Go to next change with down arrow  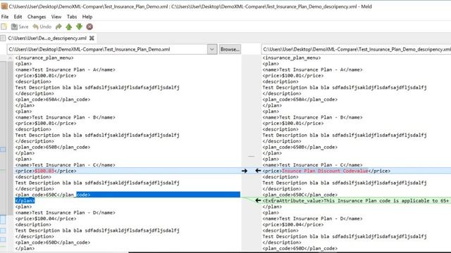coord(79,27)
